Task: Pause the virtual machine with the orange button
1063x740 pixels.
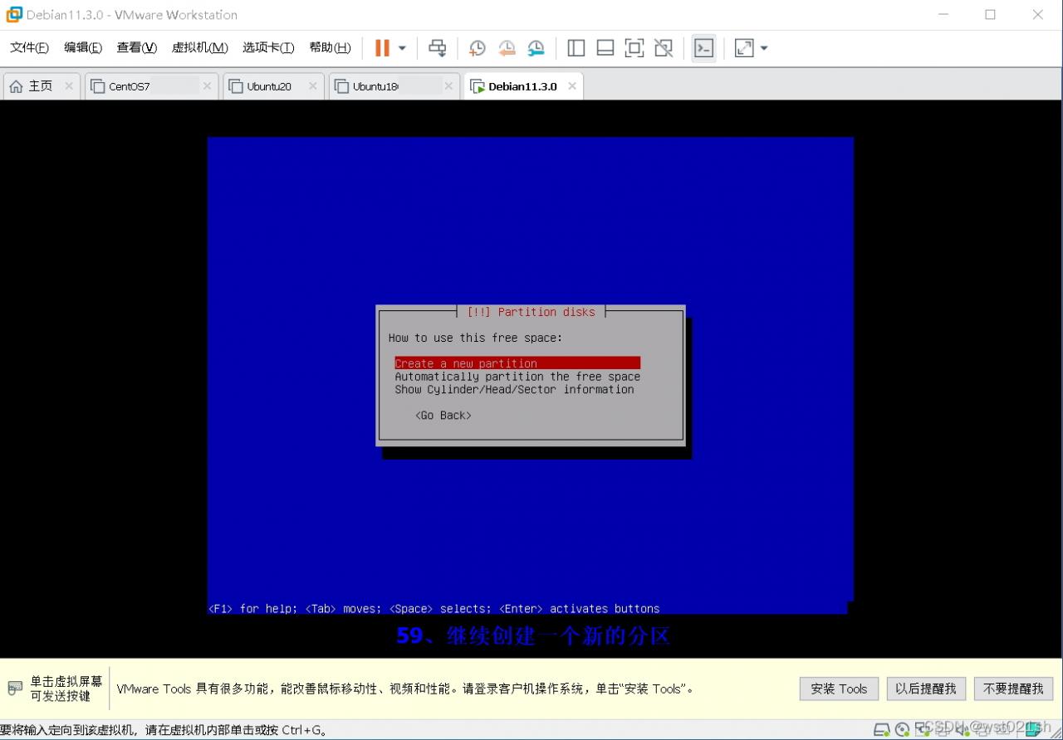Action: [x=382, y=48]
